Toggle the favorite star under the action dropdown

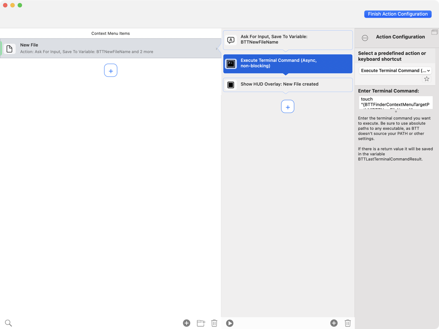(426, 79)
